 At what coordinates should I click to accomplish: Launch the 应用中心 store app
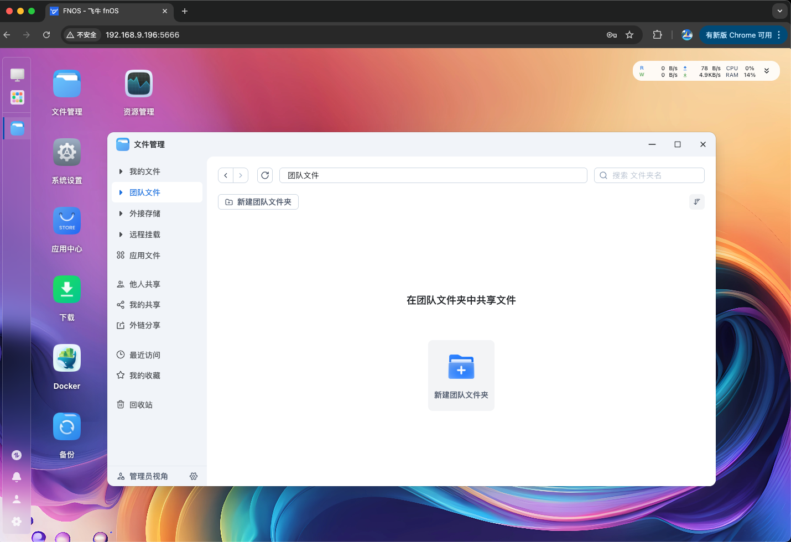[x=67, y=221]
